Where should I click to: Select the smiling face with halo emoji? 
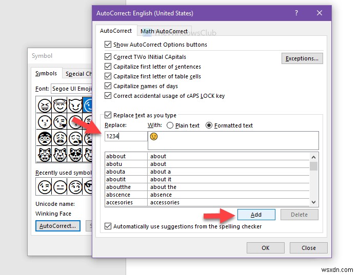coord(60,105)
